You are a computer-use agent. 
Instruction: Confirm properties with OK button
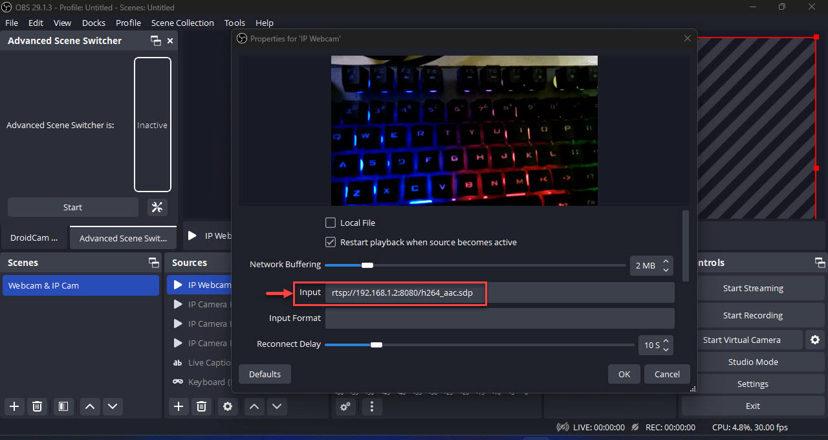coord(624,374)
